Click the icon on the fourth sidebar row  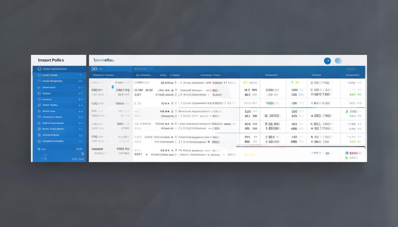39,87
